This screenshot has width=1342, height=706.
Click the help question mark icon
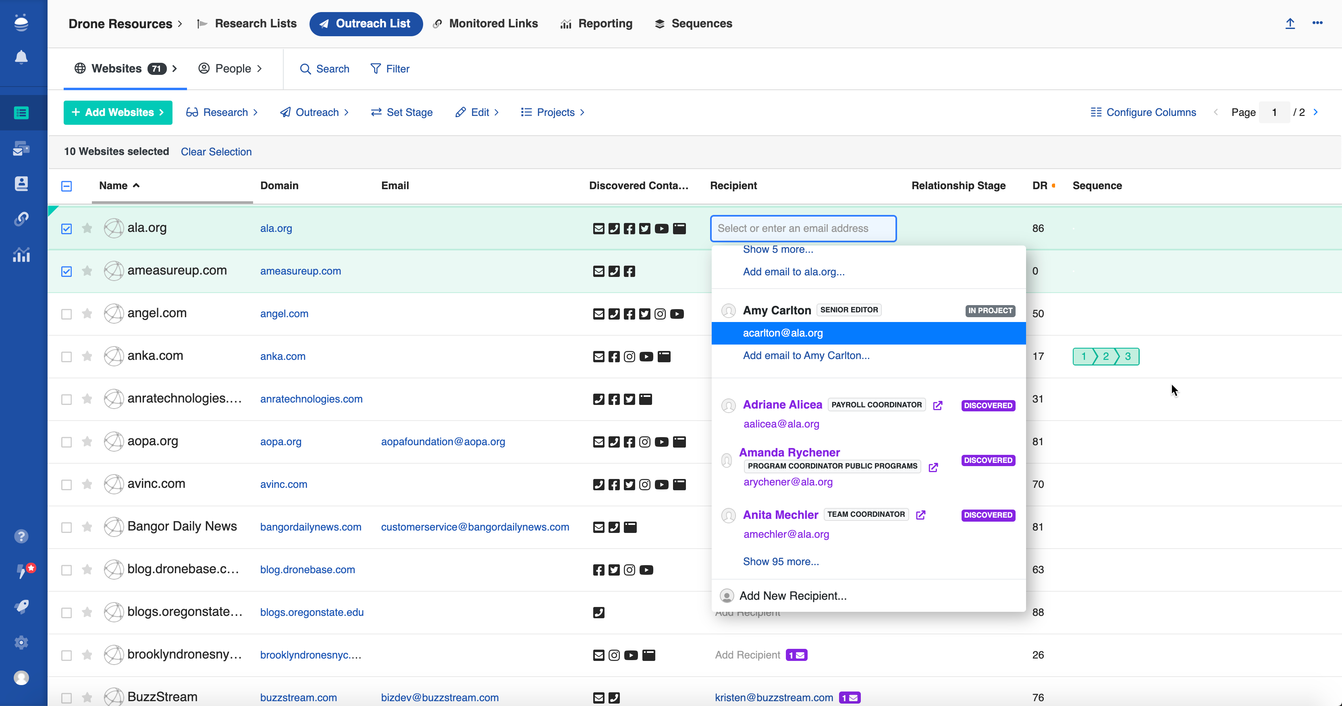(21, 537)
